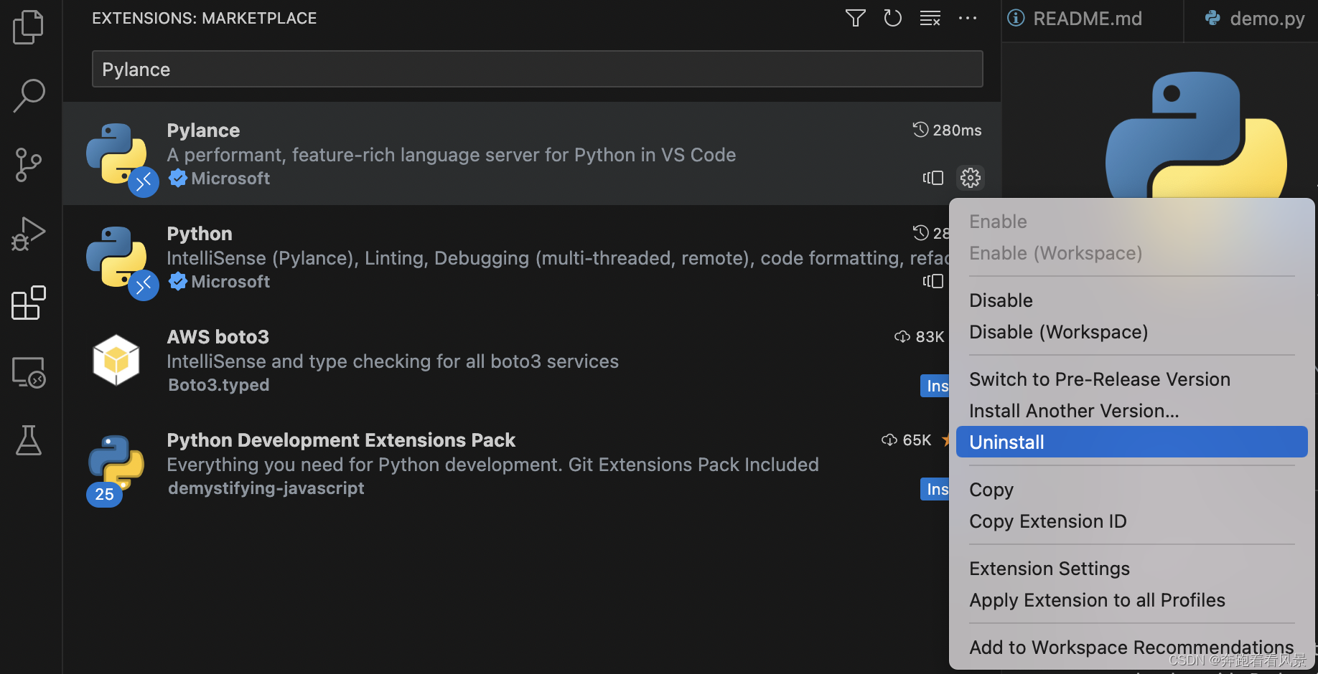Image resolution: width=1318 pixels, height=674 pixels.
Task: Switch to the README.md tab
Action: (x=1086, y=19)
